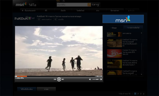159x96 pixels.
Task: Seek on the video progress bar
Action: pyautogui.click(x=55, y=76)
